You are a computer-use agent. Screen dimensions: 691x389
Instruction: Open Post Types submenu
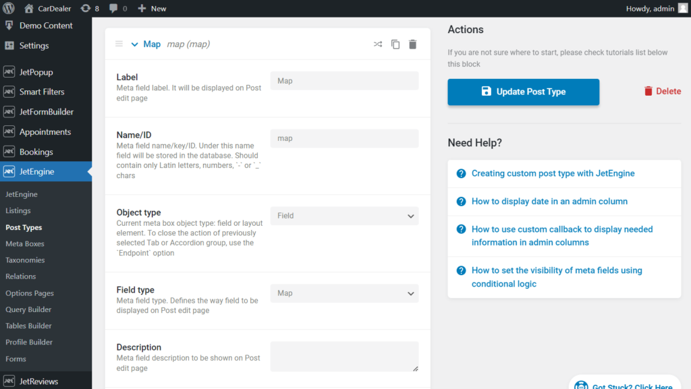click(x=24, y=227)
